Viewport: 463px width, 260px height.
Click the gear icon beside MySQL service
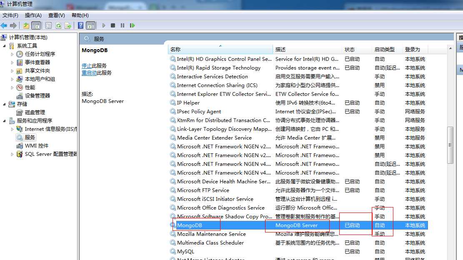[173, 251]
